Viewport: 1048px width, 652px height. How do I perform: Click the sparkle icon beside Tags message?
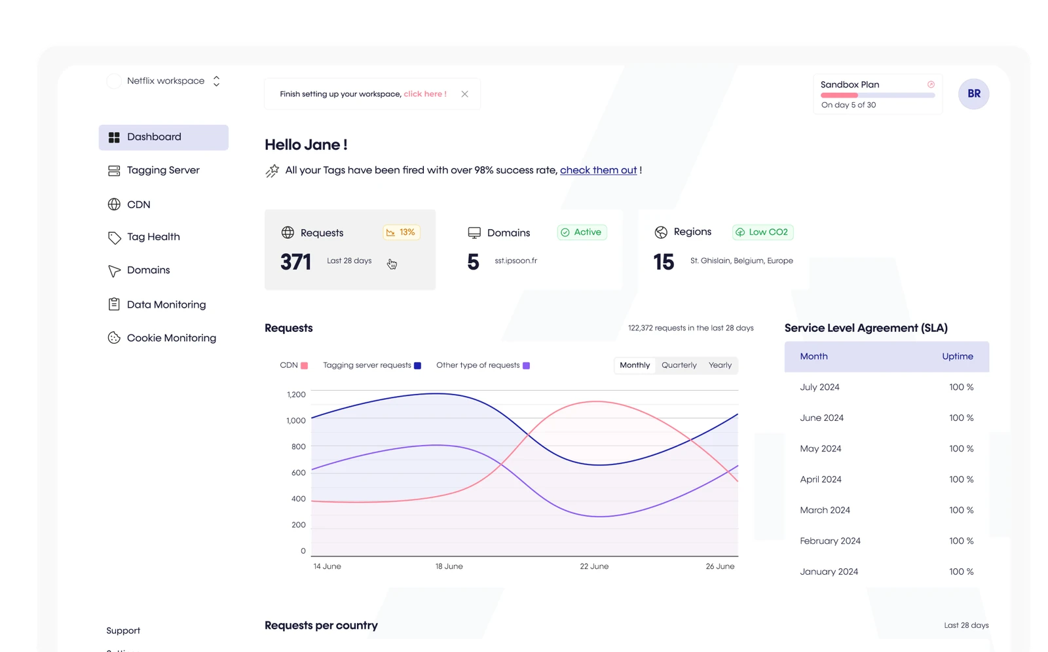tap(272, 171)
